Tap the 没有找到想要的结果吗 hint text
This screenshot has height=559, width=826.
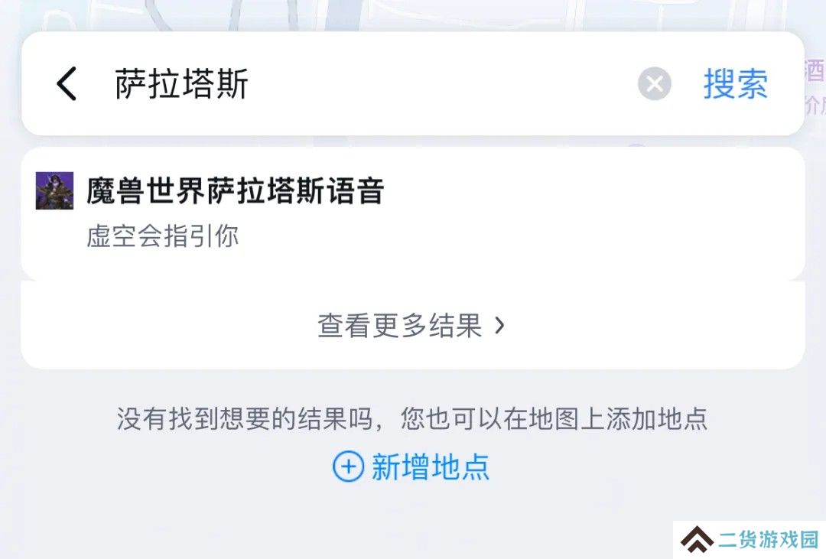[245, 419]
